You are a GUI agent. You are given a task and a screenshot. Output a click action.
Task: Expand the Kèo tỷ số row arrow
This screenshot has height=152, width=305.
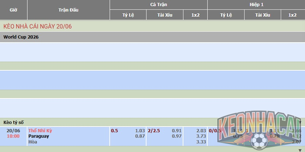300,122
